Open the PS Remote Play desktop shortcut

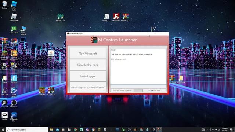(14, 117)
